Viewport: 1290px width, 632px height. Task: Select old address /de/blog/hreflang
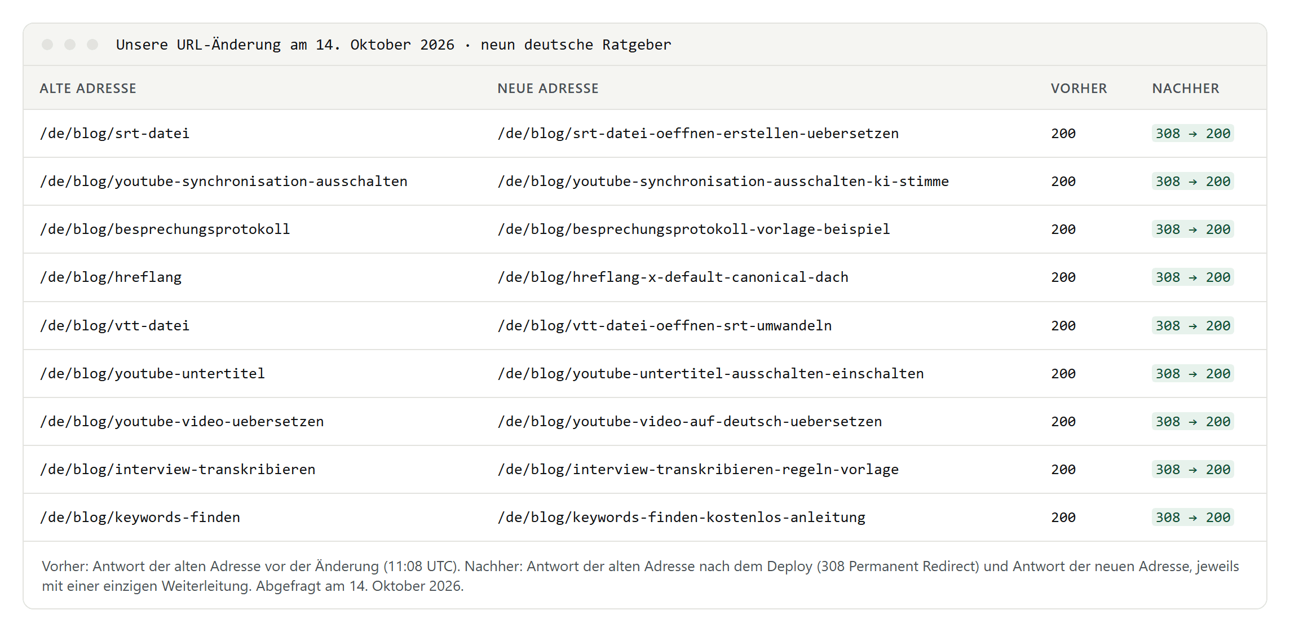coord(111,277)
